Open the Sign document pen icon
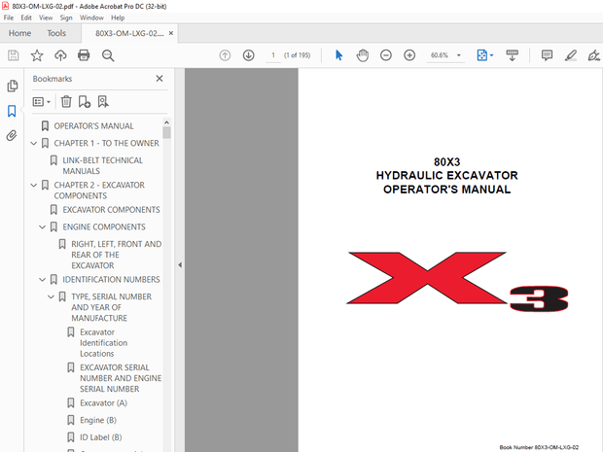603x452 pixels. [594, 55]
